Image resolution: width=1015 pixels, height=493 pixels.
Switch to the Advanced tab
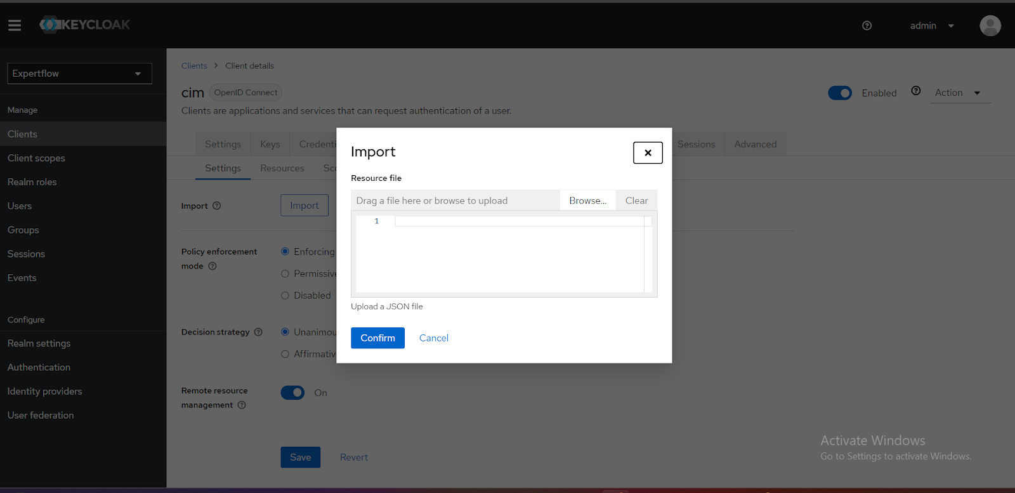[x=755, y=144]
